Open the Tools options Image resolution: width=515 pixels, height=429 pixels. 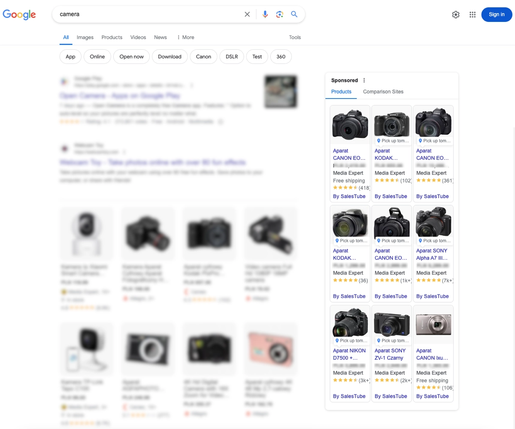295,37
